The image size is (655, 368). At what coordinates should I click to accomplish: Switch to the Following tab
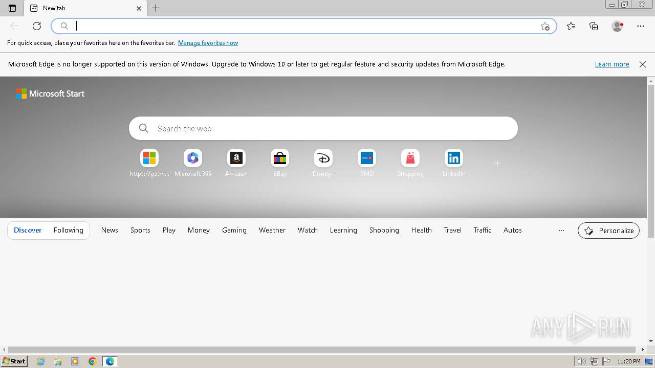pyautogui.click(x=69, y=231)
